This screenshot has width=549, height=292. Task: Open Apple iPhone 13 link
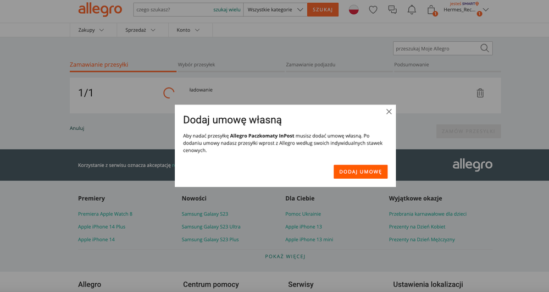(303, 227)
